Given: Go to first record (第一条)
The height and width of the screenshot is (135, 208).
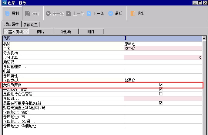Looking at the screenshot, I should [48, 13].
